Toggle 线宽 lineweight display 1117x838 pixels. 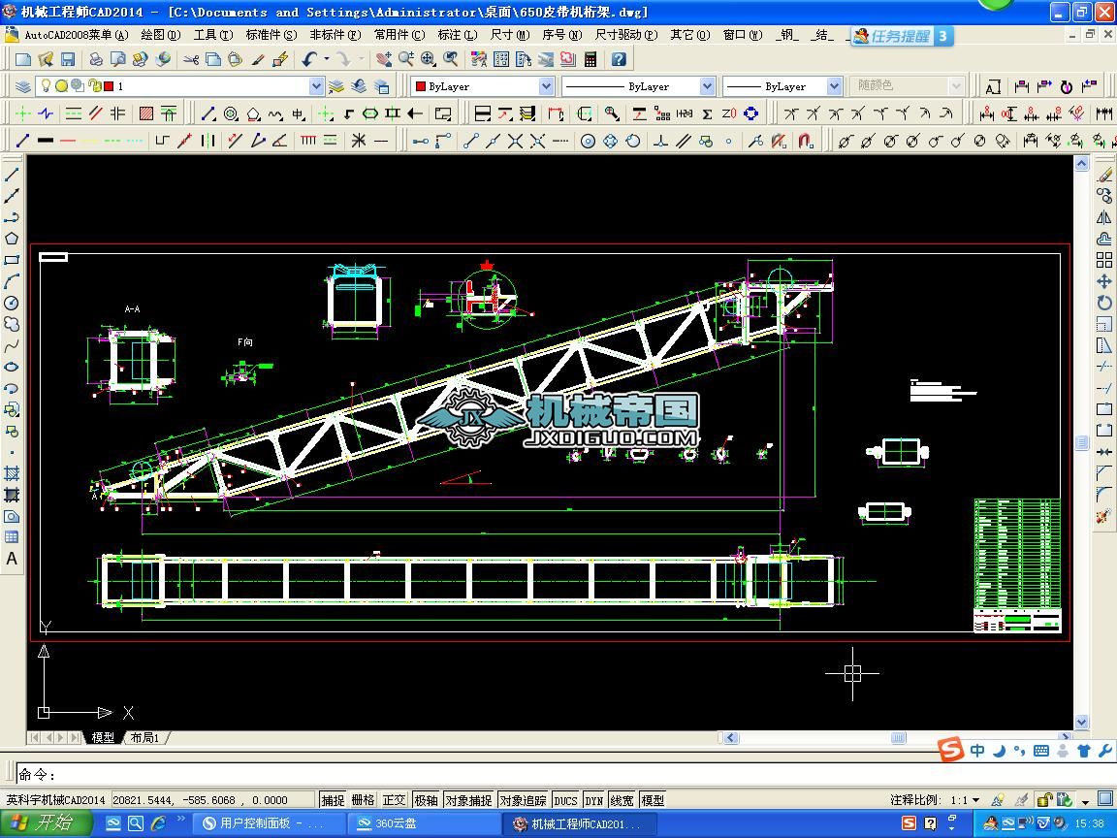[622, 800]
